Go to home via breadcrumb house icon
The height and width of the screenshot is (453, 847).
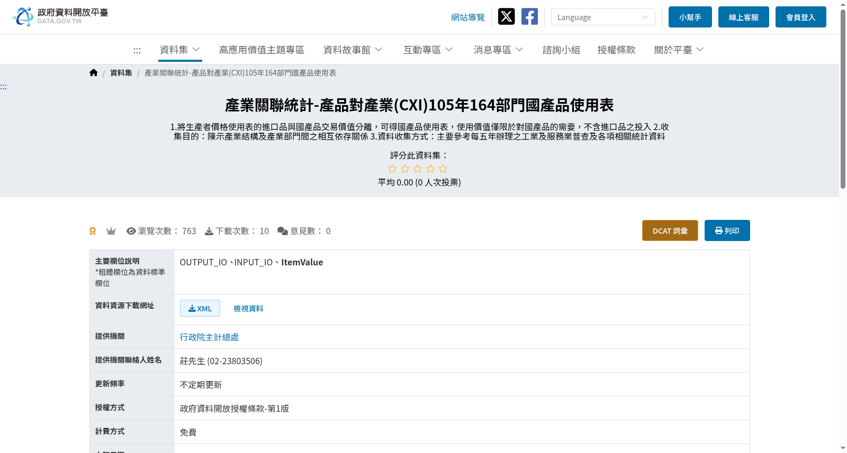(94, 73)
